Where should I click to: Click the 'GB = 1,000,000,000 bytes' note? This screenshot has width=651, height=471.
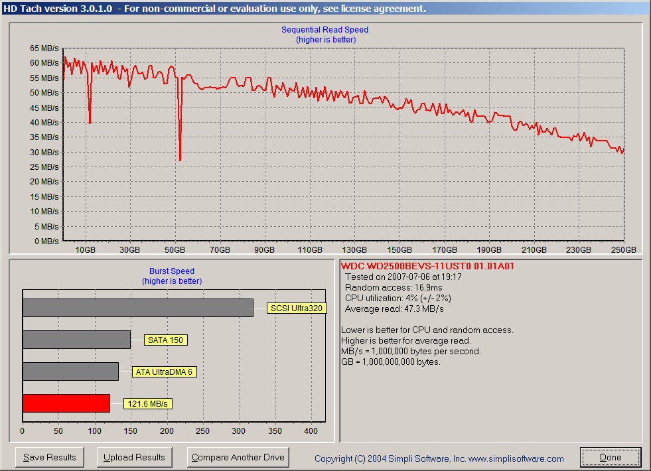[391, 362]
